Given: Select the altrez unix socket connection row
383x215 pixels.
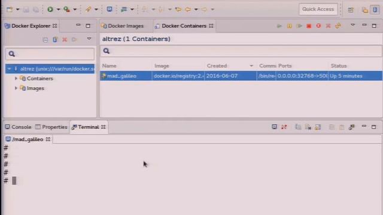Looking at the screenshot, I should [x=50, y=69].
